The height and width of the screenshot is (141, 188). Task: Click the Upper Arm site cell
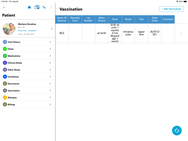click(x=141, y=33)
